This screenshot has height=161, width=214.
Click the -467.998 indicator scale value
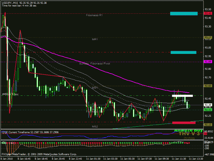[209, 154]
